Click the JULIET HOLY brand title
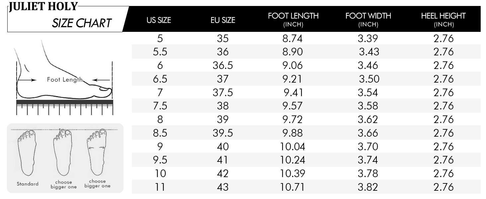The width and height of the screenshot is (486, 199). 43,6
